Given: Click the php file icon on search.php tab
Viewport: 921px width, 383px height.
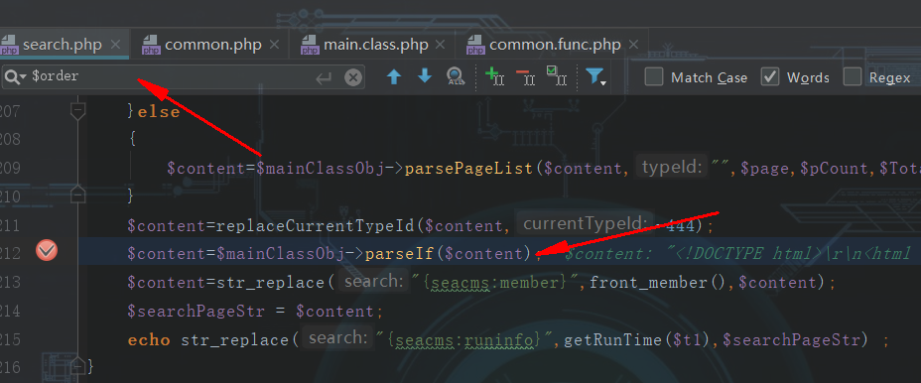Looking at the screenshot, I should (9, 45).
